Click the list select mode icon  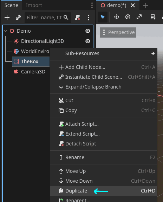pos(153,17)
